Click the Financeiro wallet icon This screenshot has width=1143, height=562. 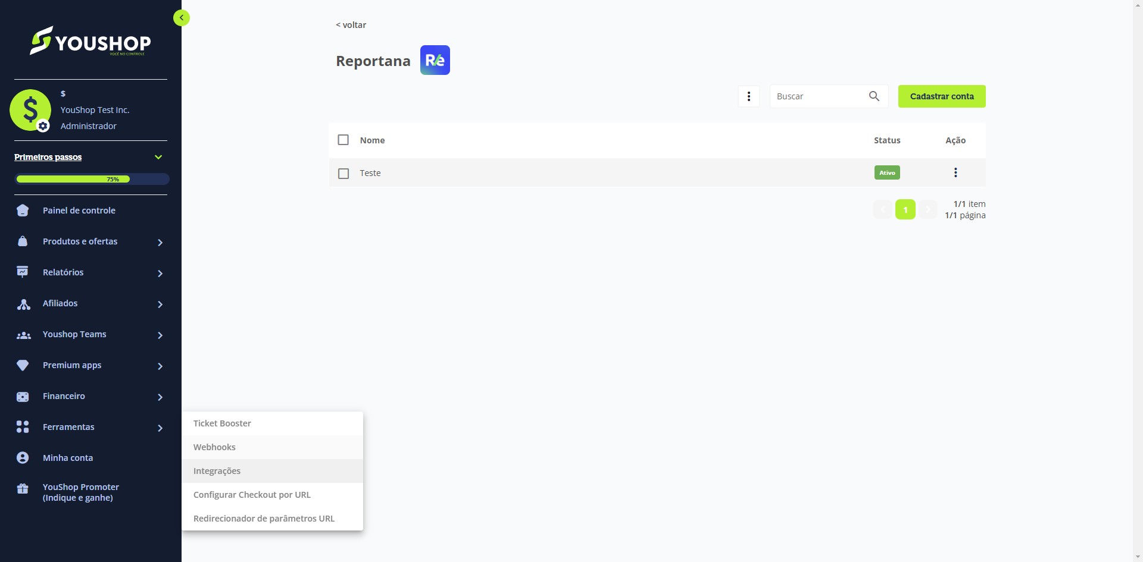(x=23, y=397)
